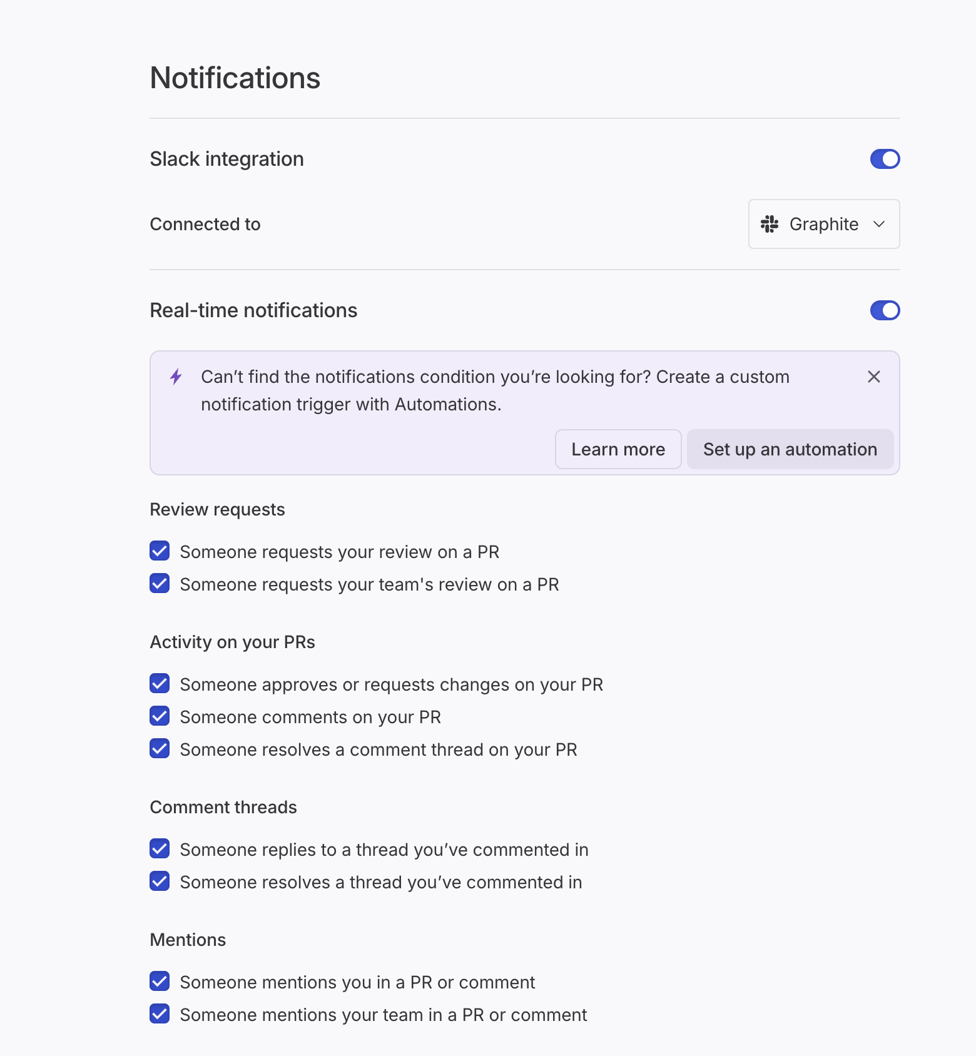Uncheck 'Someone replies to a thread you've commented in'
976x1056 pixels.
click(160, 848)
